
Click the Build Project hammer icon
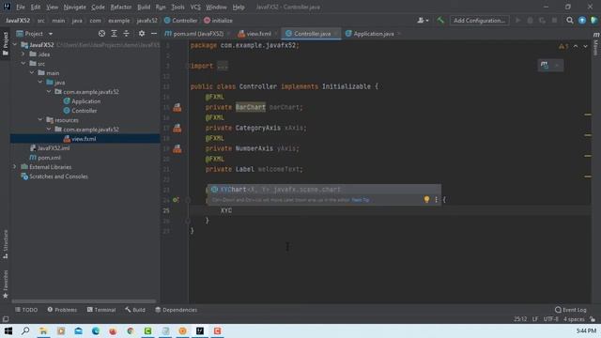(440, 21)
